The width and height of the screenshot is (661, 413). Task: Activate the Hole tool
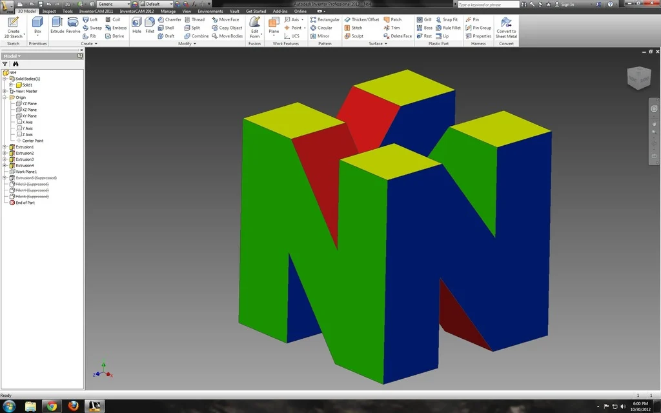137,25
